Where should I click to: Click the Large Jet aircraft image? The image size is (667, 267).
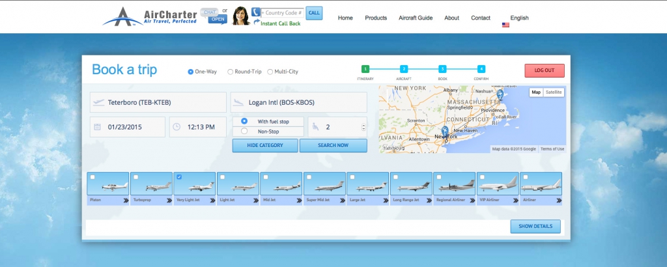point(367,184)
